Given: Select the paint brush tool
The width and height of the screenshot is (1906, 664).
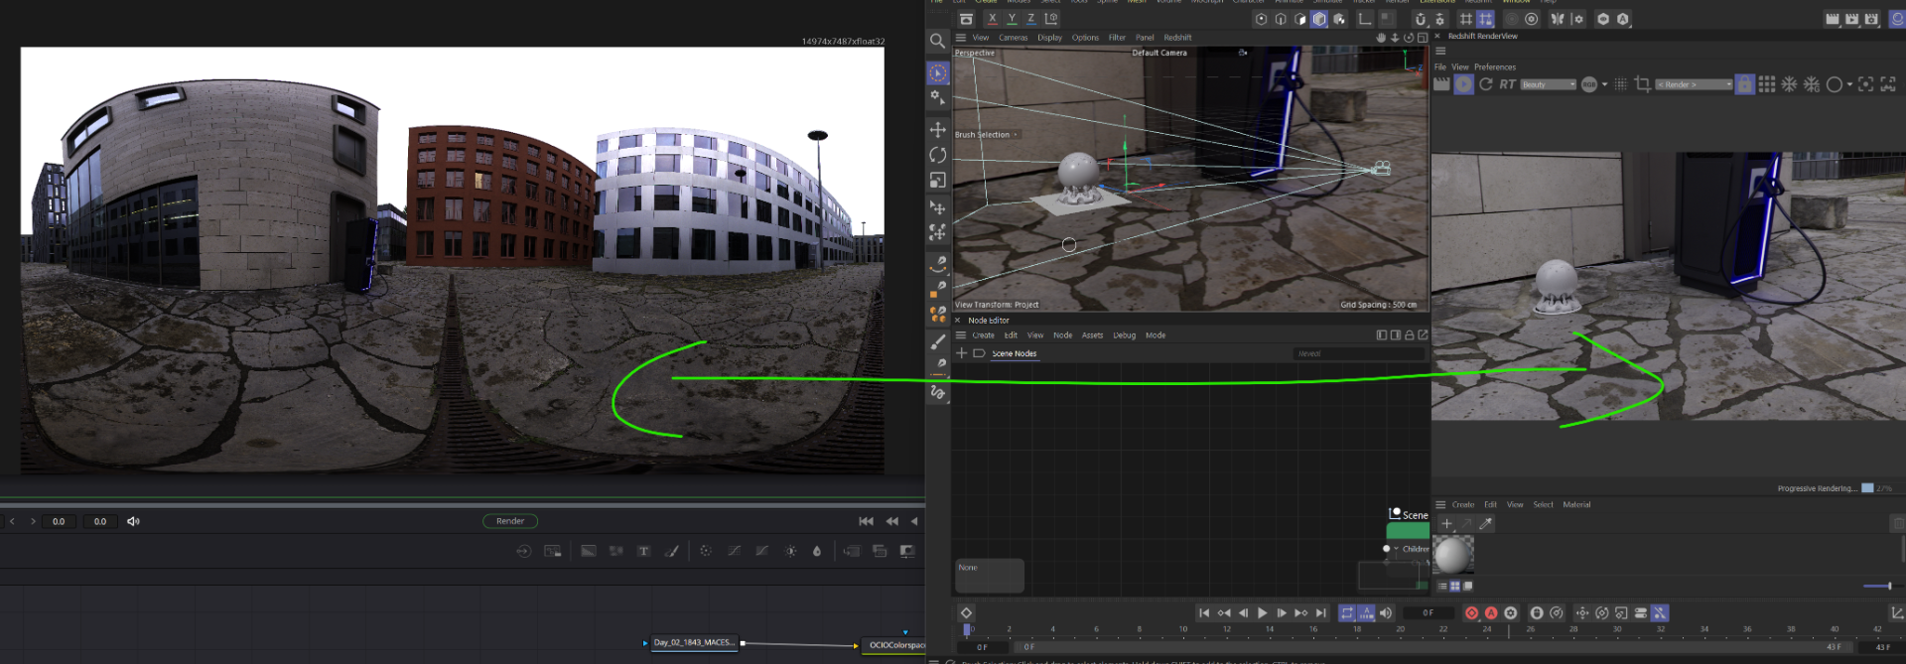Looking at the screenshot, I should coord(938,341).
